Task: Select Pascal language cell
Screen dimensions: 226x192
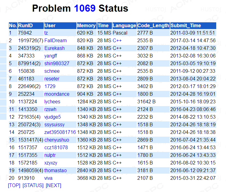Action: click(x=124, y=33)
